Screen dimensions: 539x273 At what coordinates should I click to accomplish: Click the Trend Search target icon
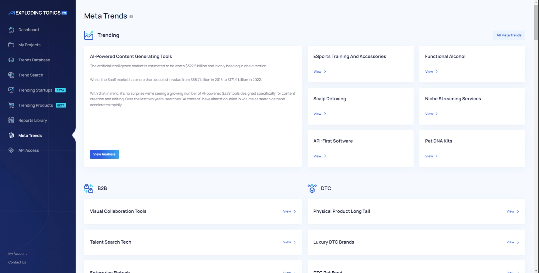pos(11,75)
